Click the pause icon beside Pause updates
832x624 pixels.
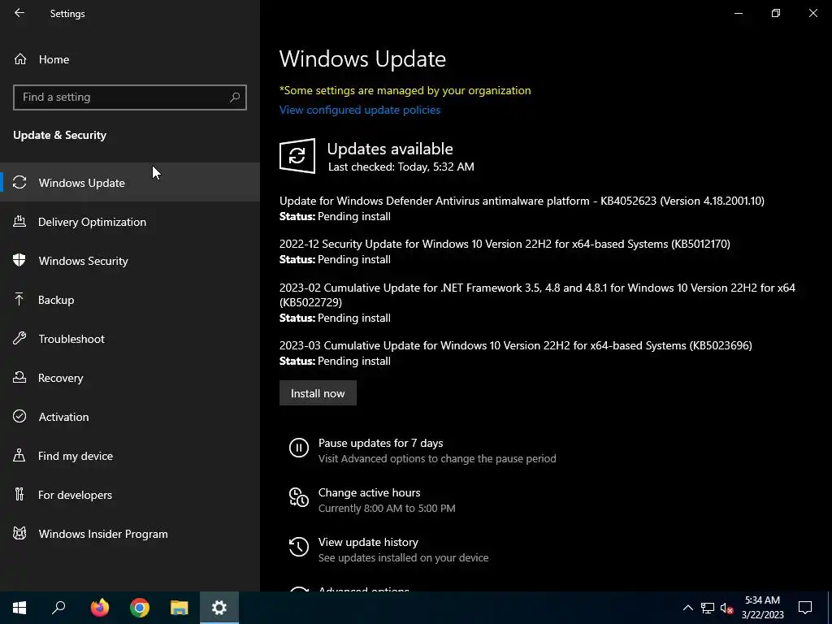point(299,448)
